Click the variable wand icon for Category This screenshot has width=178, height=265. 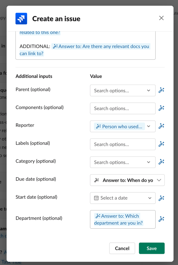coord(161,162)
